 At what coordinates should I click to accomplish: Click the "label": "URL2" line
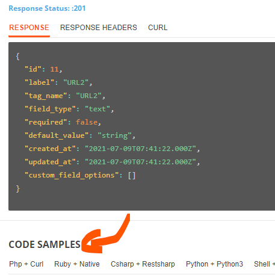pos(58,82)
